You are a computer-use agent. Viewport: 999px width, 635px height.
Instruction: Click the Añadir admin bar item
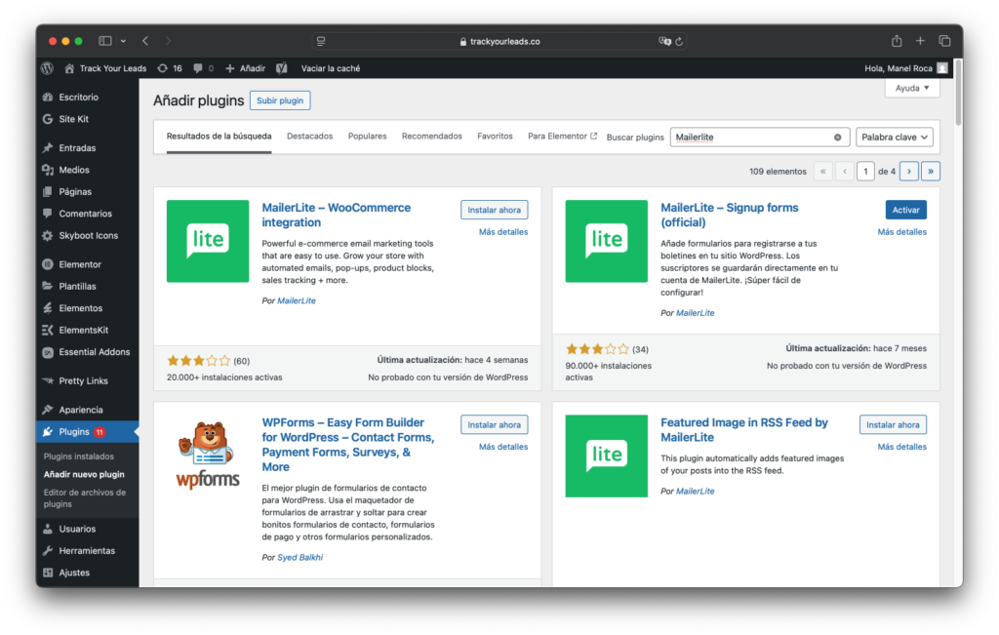pyautogui.click(x=245, y=68)
